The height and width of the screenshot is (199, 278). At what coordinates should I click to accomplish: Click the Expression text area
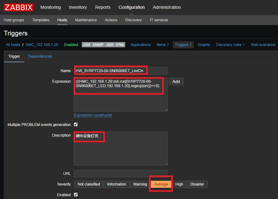pos(121,95)
